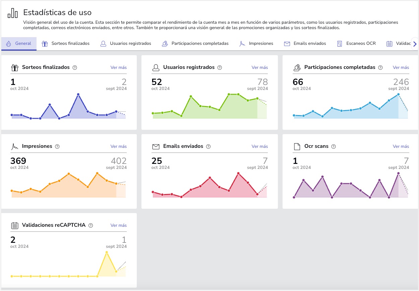Click the highest peak point in Sorteos finalizados chart

(x=78, y=94)
